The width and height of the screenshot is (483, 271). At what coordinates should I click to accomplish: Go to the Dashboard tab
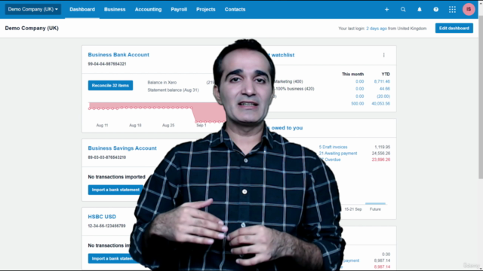pos(82,10)
